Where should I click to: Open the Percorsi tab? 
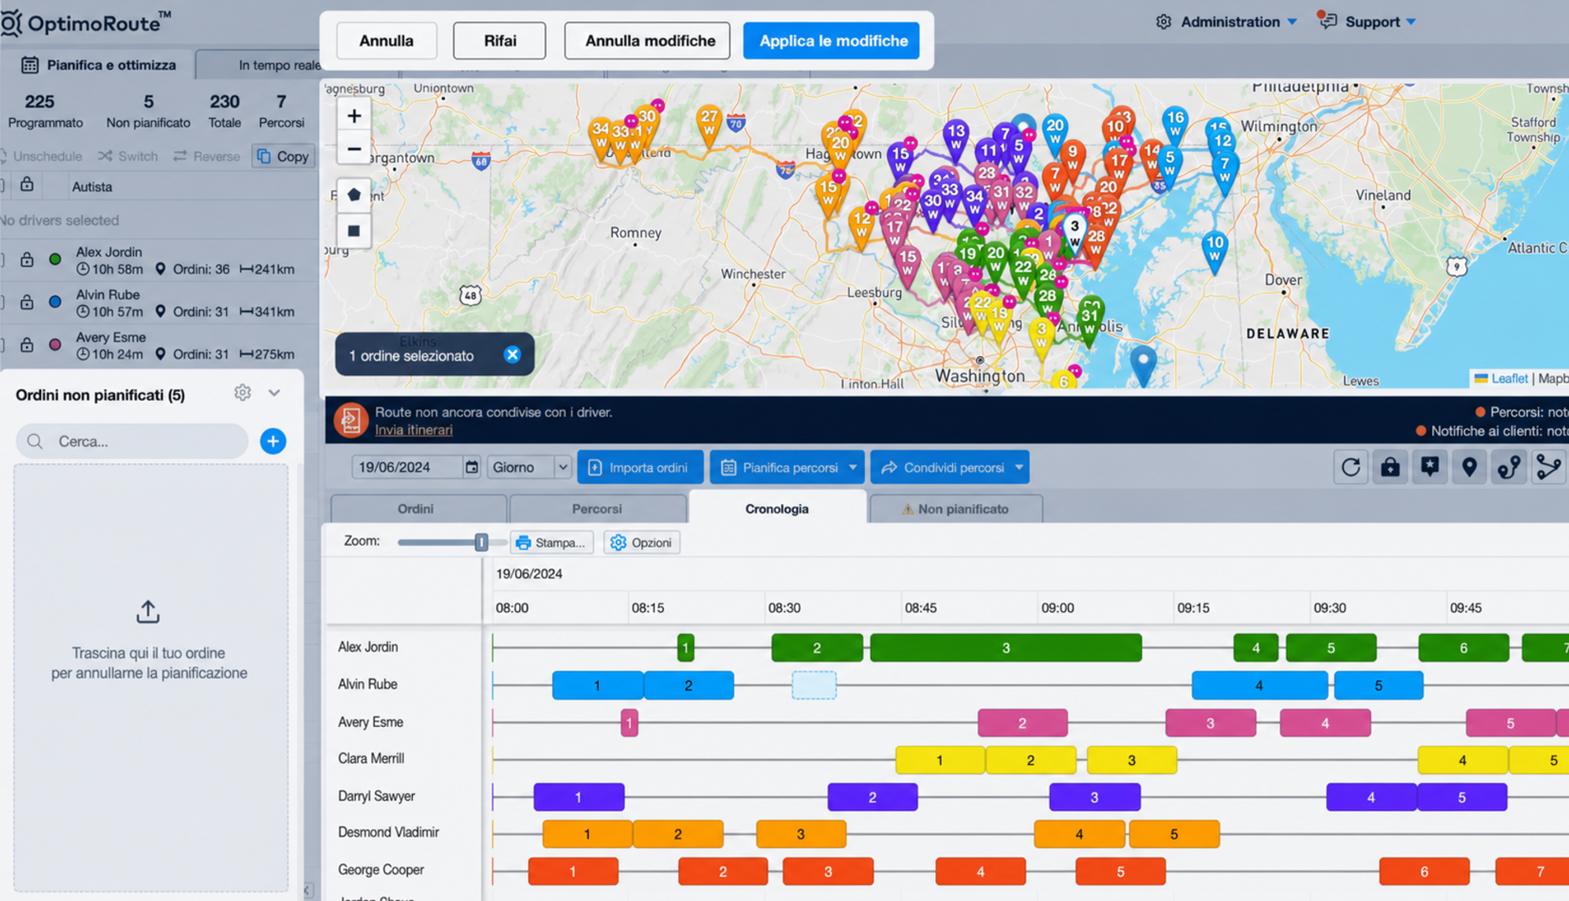click(597, 509)
